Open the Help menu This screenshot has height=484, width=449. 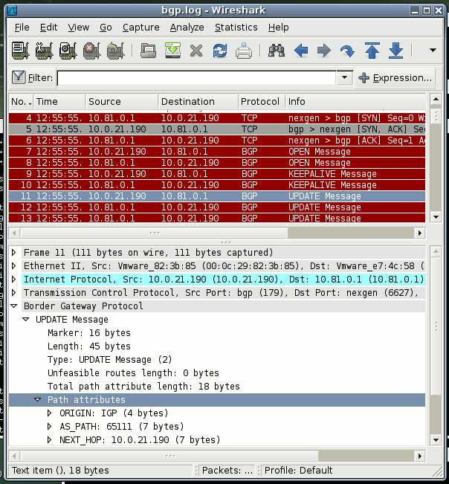[278, 28]
